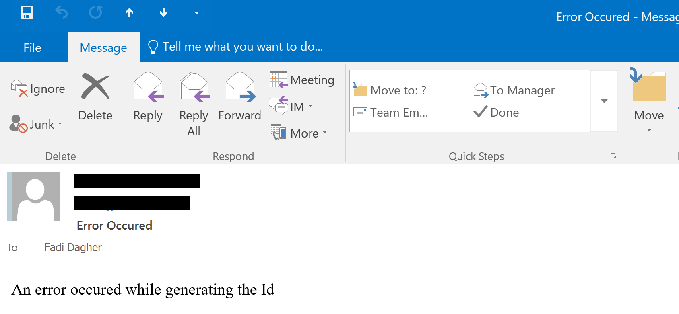Click the Tell me search box
This screenshot has height=314, width=679.
(242, 47)
